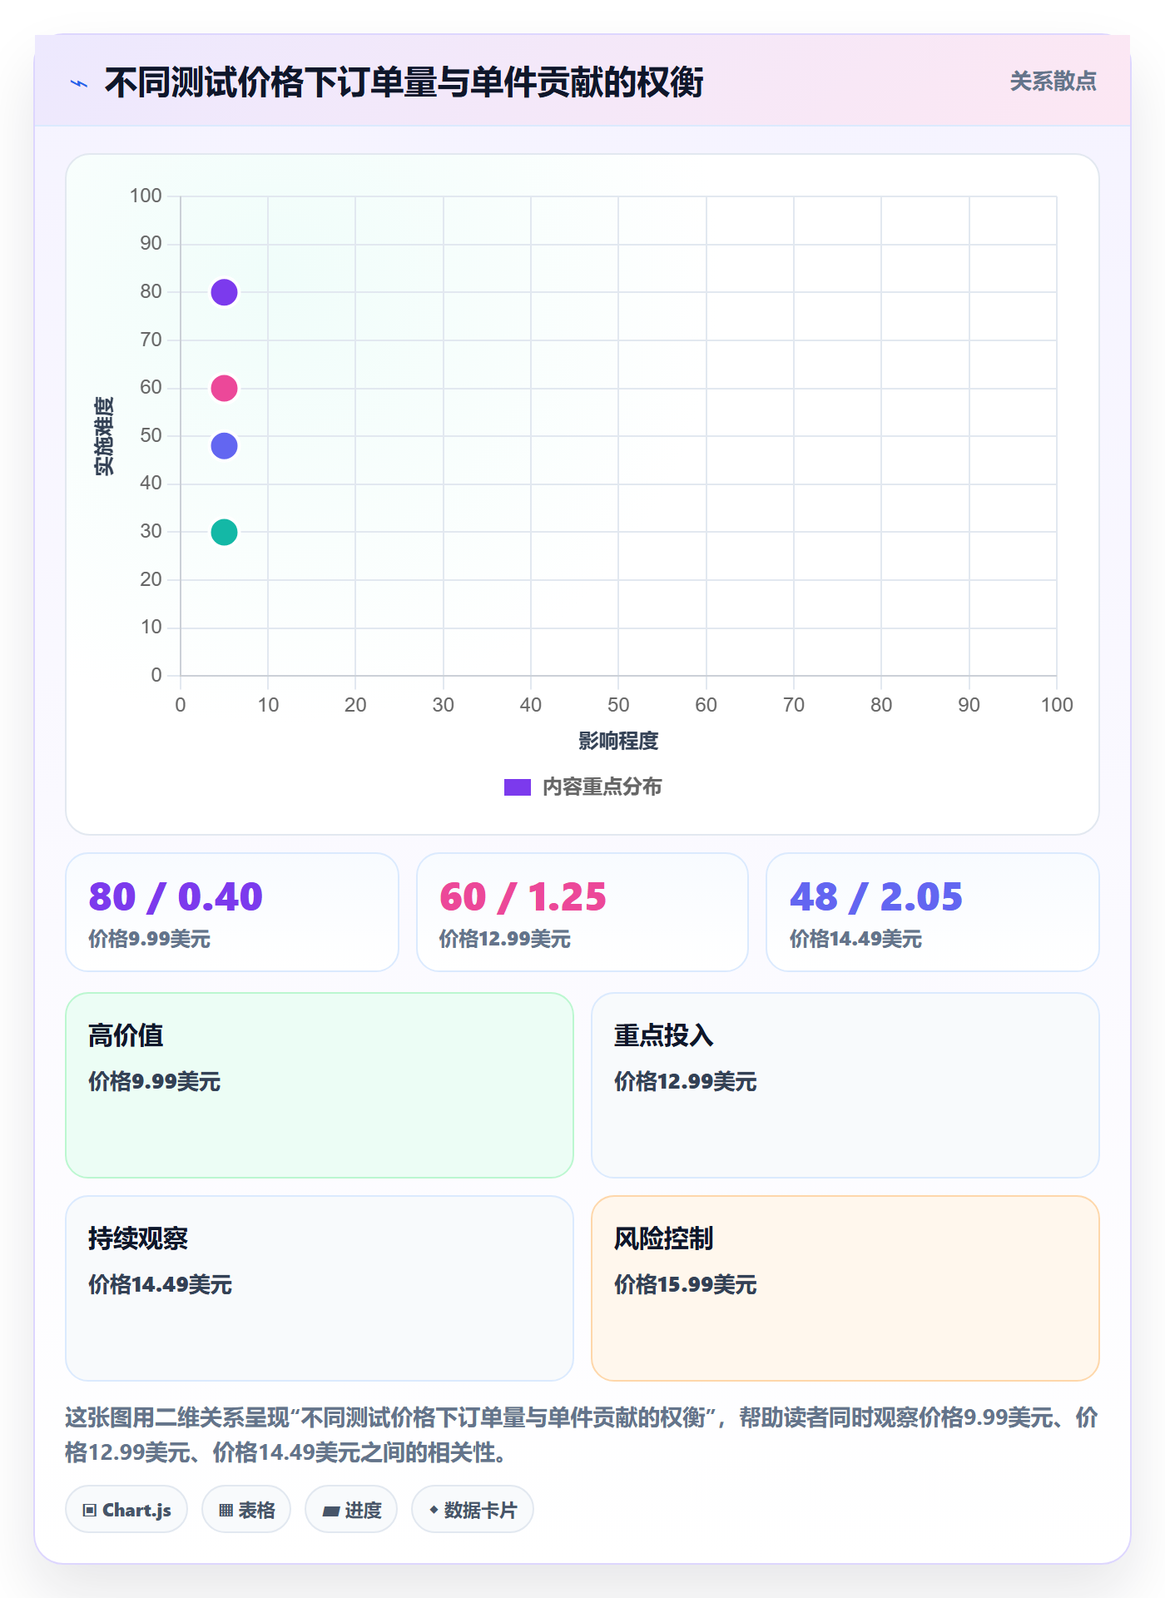1165x1598 pixels.
Task: Select the 重点投入 quadrant card
Action: click(845, 1085)
